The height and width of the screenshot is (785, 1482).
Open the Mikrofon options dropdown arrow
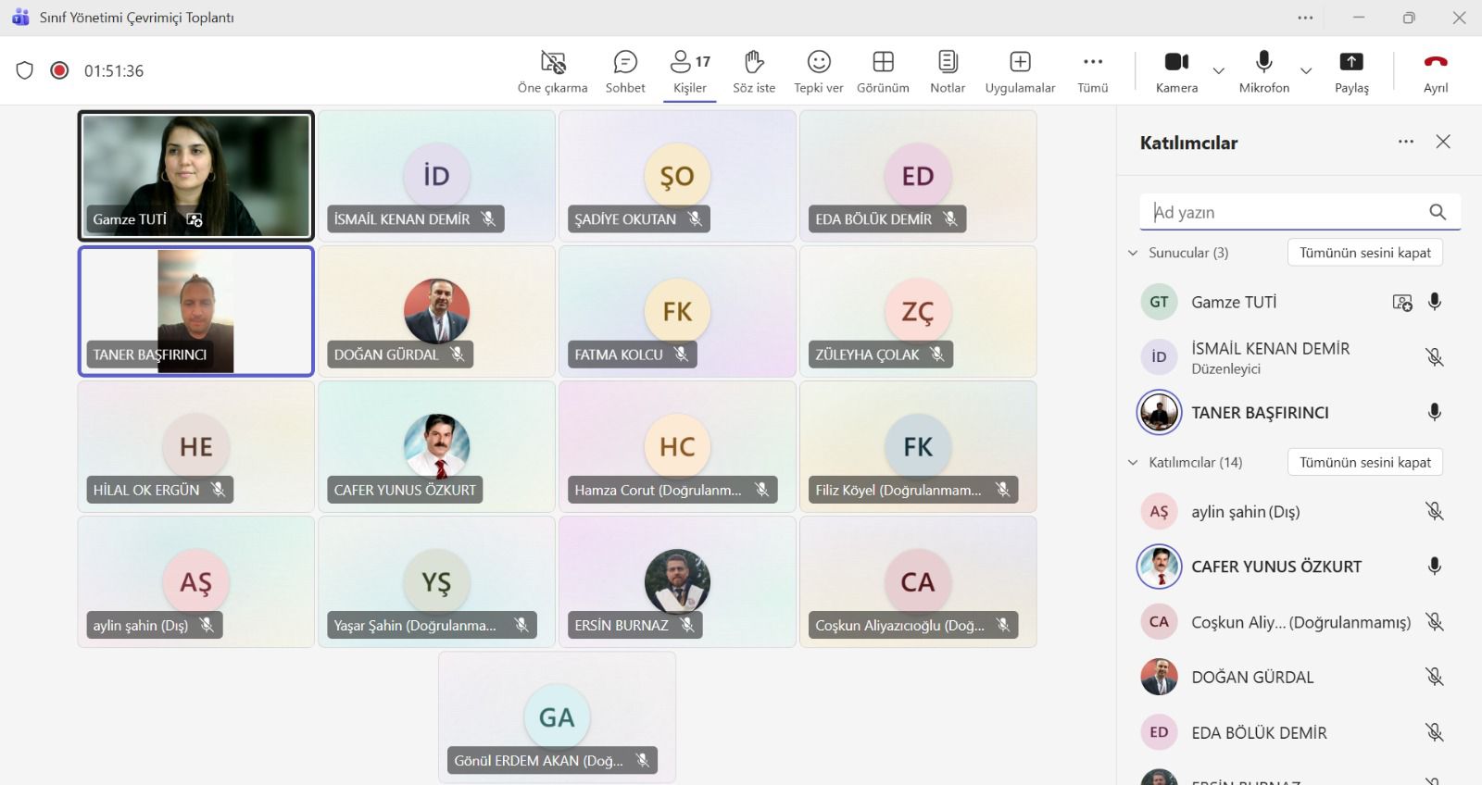click(x=1306, y=70)
